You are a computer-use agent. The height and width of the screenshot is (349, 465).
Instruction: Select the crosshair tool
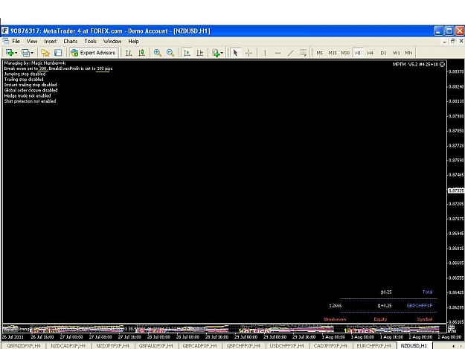coord(248,53)
